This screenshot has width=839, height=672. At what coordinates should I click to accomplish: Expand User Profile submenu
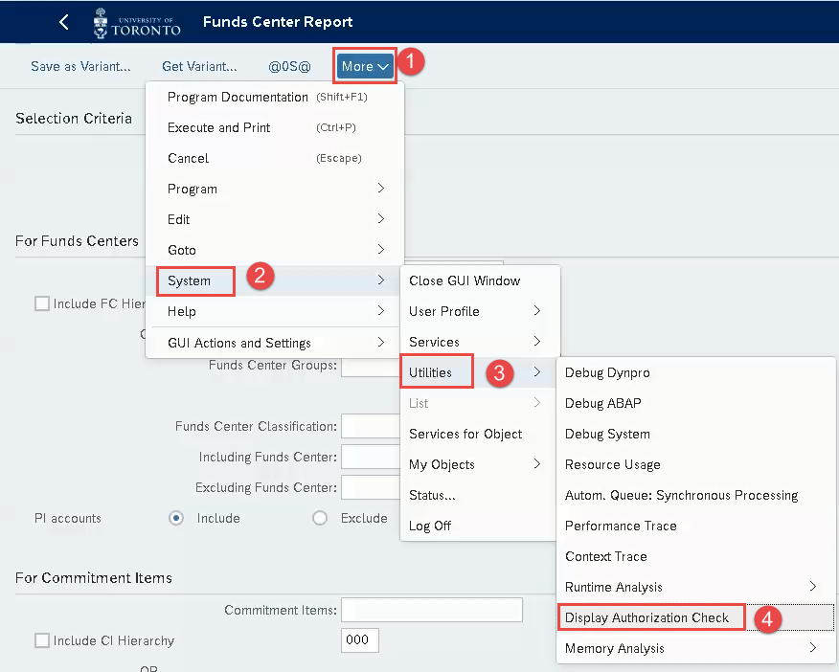pyautogui.click(x=480, y=311)
